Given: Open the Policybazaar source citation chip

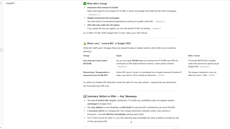Looking at the screenshot, I should (x=157, y=29).
